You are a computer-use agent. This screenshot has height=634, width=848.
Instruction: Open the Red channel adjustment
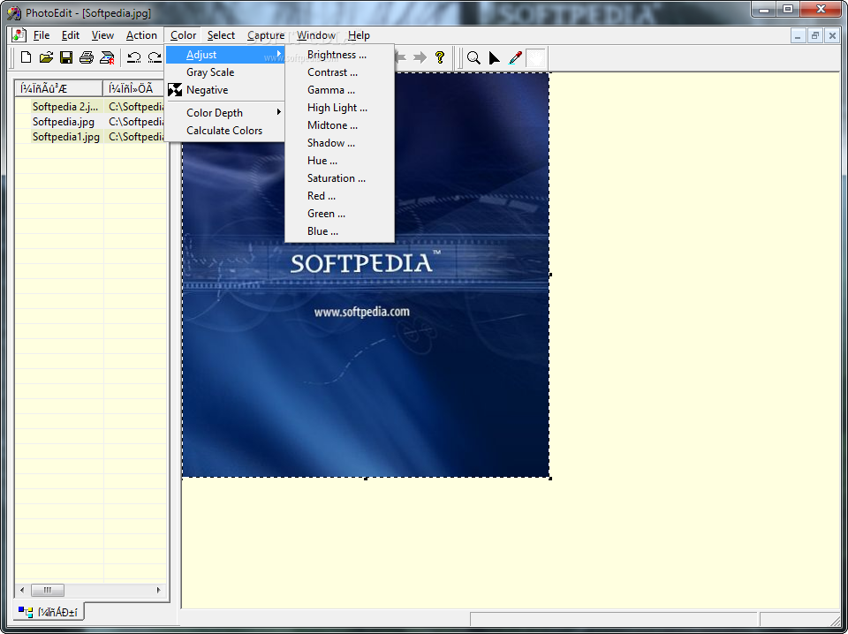339,196
